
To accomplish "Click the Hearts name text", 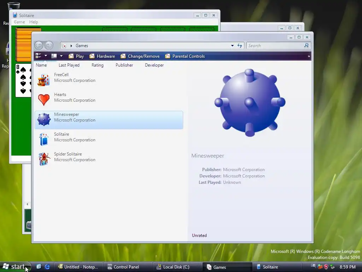I will pos(60,95).
